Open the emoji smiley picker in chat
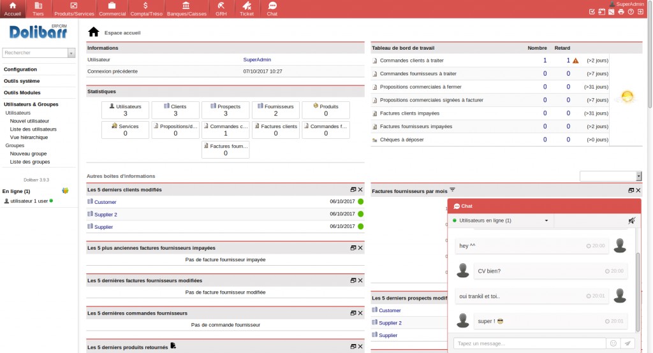The height and width of the screenshot is (353, 653). point(613,343)
